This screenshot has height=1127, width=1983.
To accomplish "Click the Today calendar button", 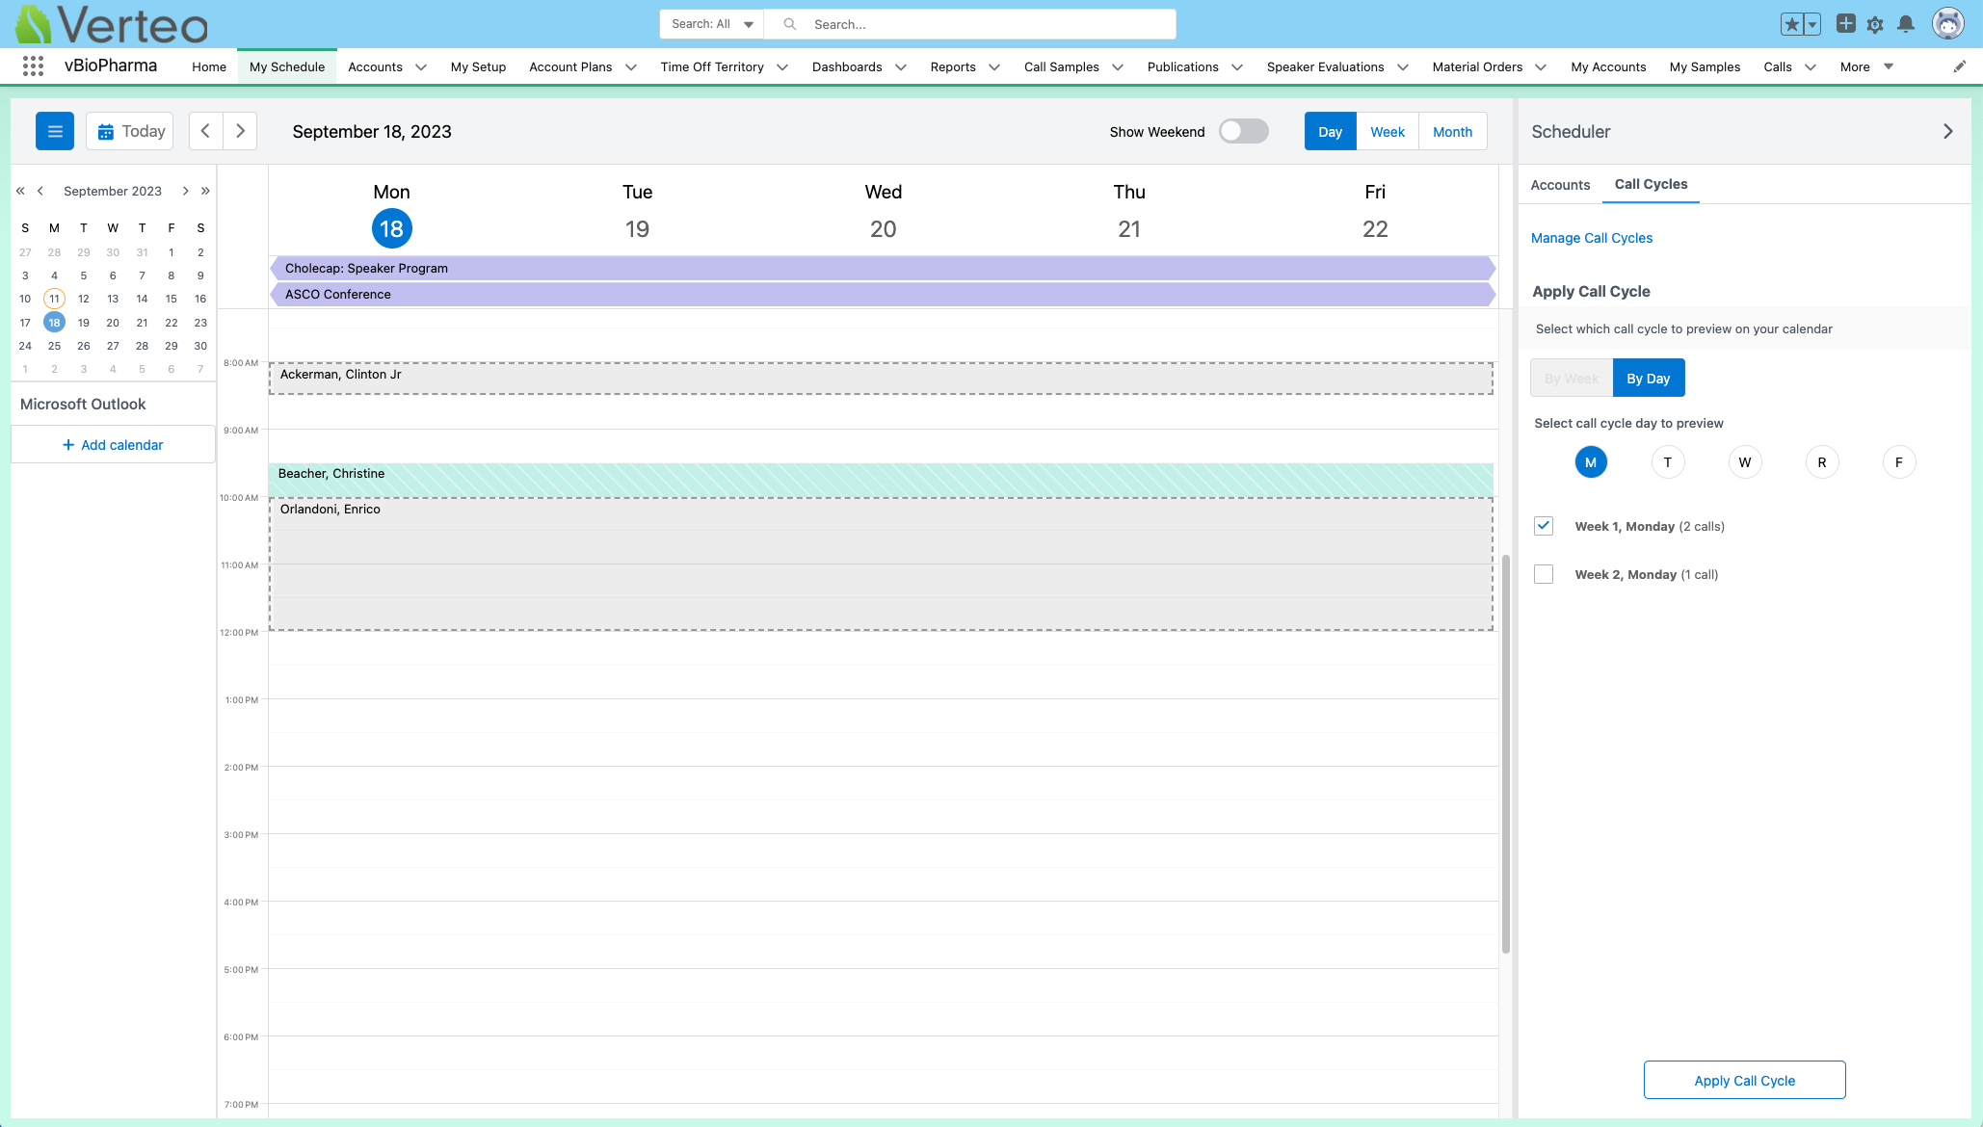I will (129, 130).
